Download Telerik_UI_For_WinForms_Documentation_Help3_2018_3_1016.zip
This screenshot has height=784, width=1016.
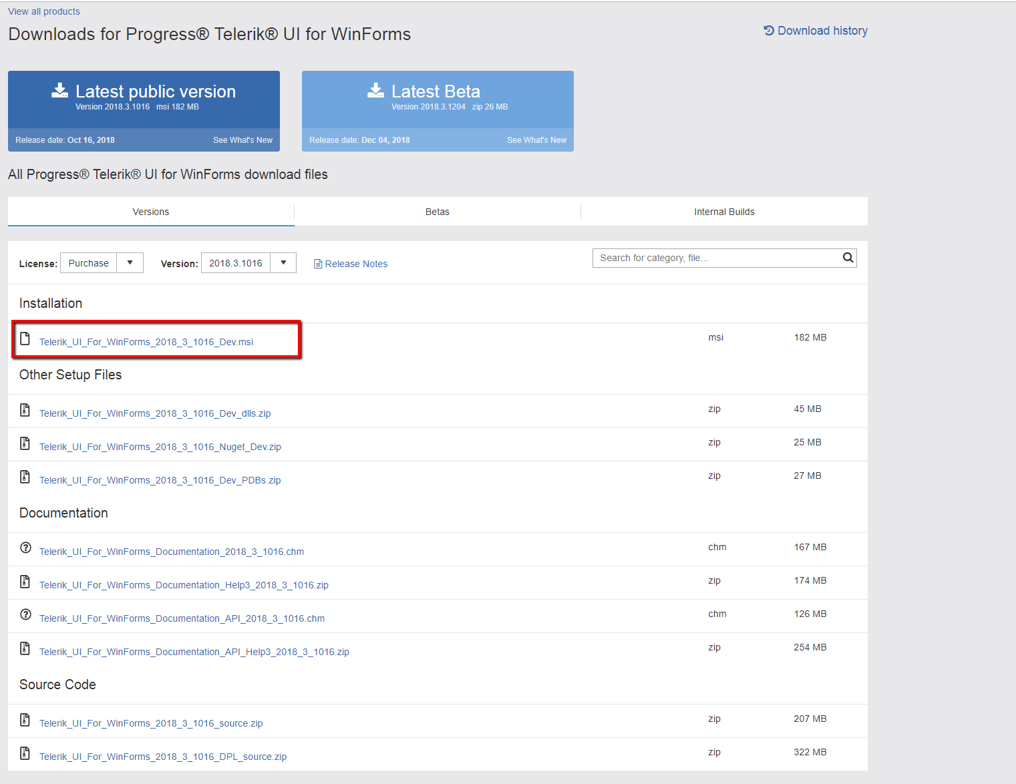(184, 585)
